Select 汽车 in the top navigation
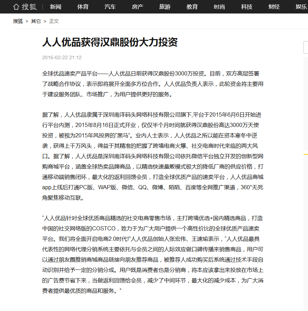 (x=110, y=7)
